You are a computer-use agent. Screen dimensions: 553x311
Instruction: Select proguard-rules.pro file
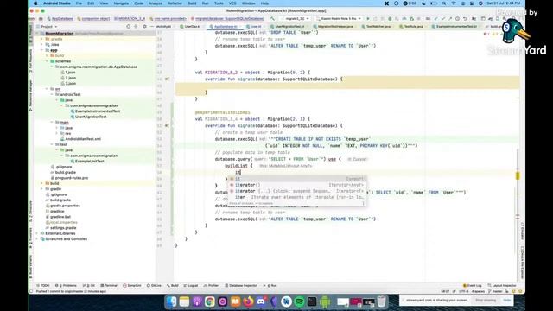tap(68, 178)
